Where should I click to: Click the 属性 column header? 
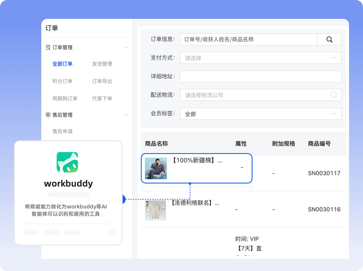(241, 144)
